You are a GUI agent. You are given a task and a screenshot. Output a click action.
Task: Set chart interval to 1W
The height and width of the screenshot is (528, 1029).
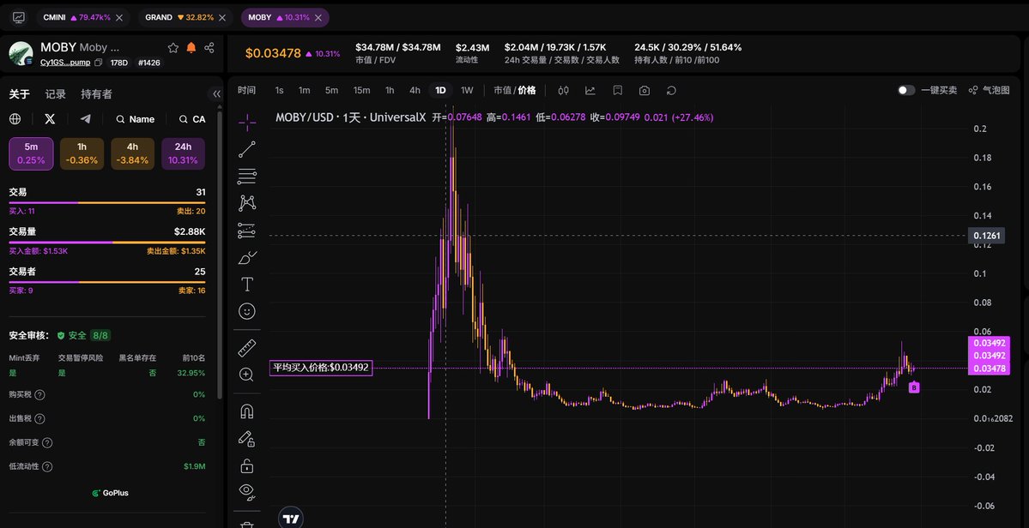(x=467, y=90)
